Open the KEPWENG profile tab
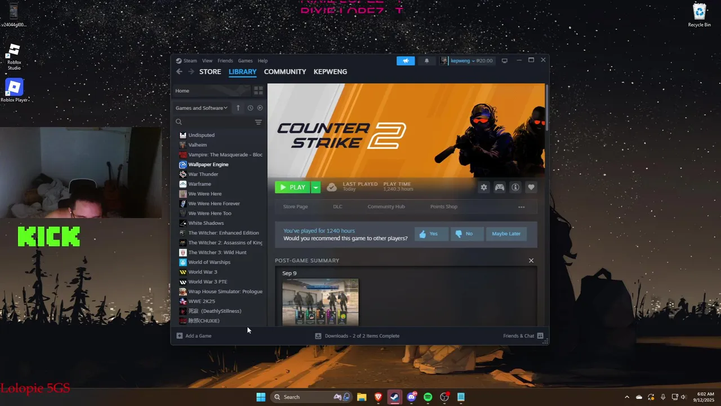 pos(330,72)
